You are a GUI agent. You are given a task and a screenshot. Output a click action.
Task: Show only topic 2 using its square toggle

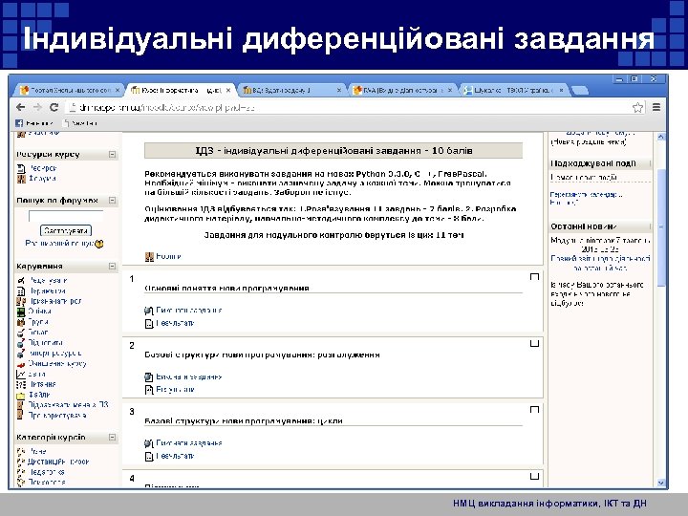pyautogui.click(x=534, y=343)
